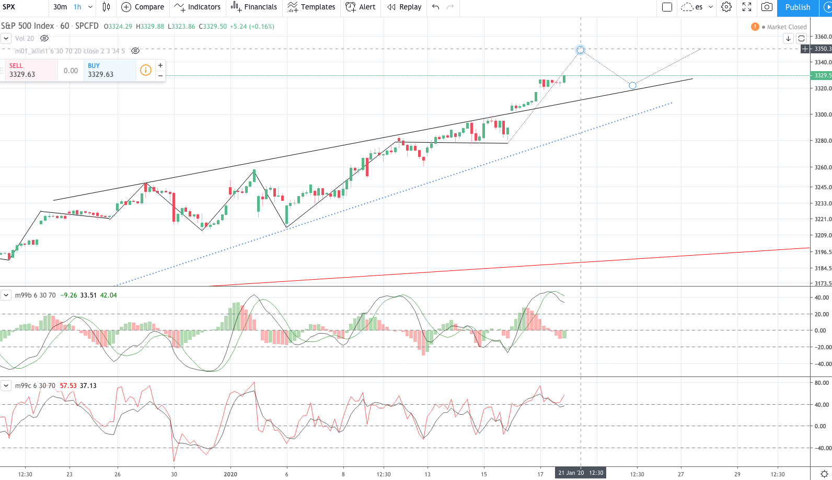The height and width of the screenshot is (480, 832).
Task: Open the layout es dropdown arrow
Action: (x=711, y=7)
